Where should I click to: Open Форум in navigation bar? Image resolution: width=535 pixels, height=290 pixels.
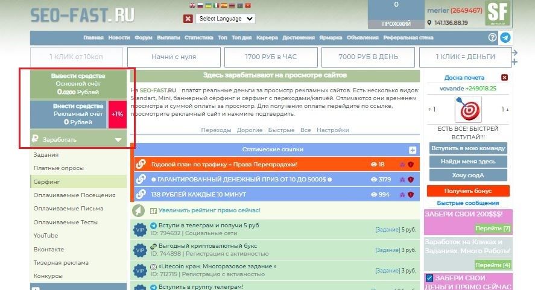click(144, 37)
